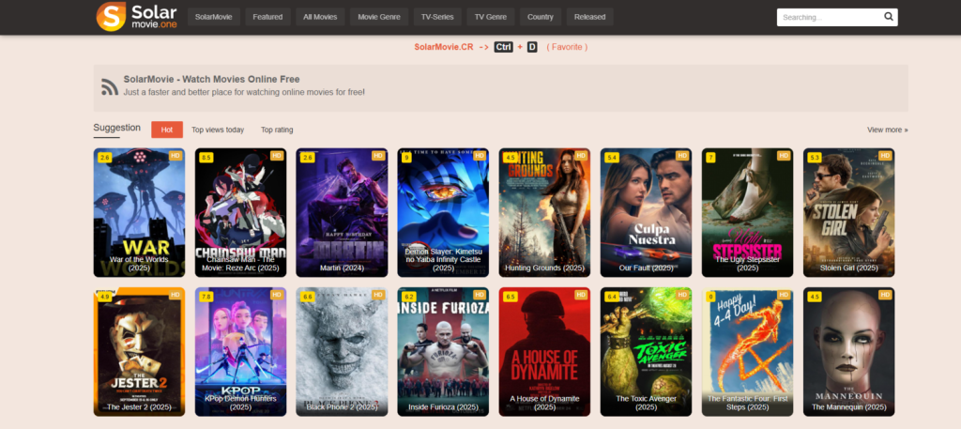
Task: Click HD badge on Hunting Grounds
Action: click(581, 156)
